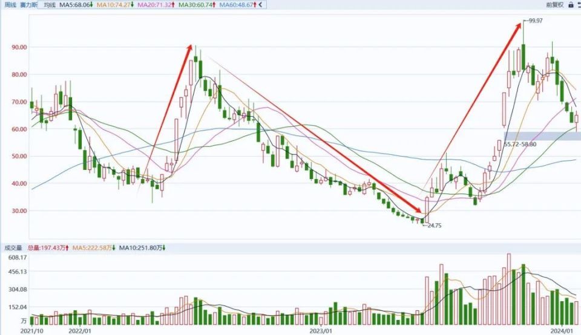Click the volume MA10:251.80万 label

tap(142, 248)
